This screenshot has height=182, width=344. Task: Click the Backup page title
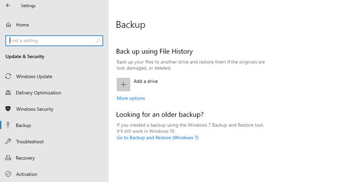coord(131,25)
